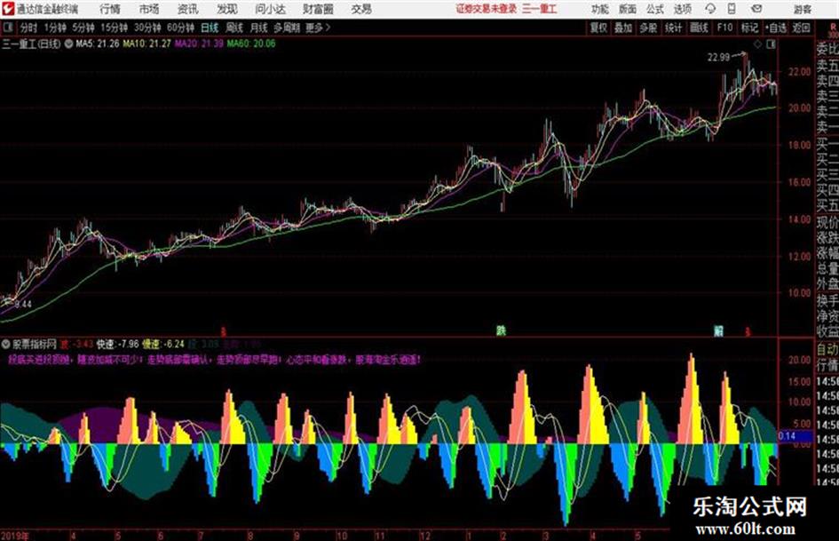839x541 pixels.
Task: Click the 通达信 red logo icon
Action: pos(8,9)
